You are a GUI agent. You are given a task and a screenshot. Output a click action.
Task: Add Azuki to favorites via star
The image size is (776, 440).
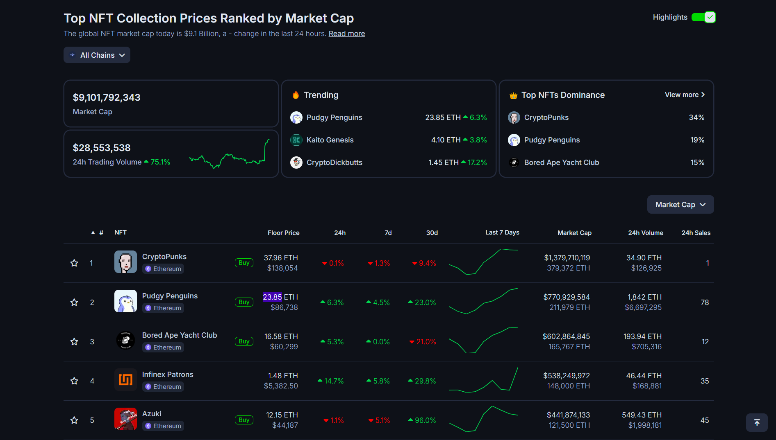[x=74, y=420]
